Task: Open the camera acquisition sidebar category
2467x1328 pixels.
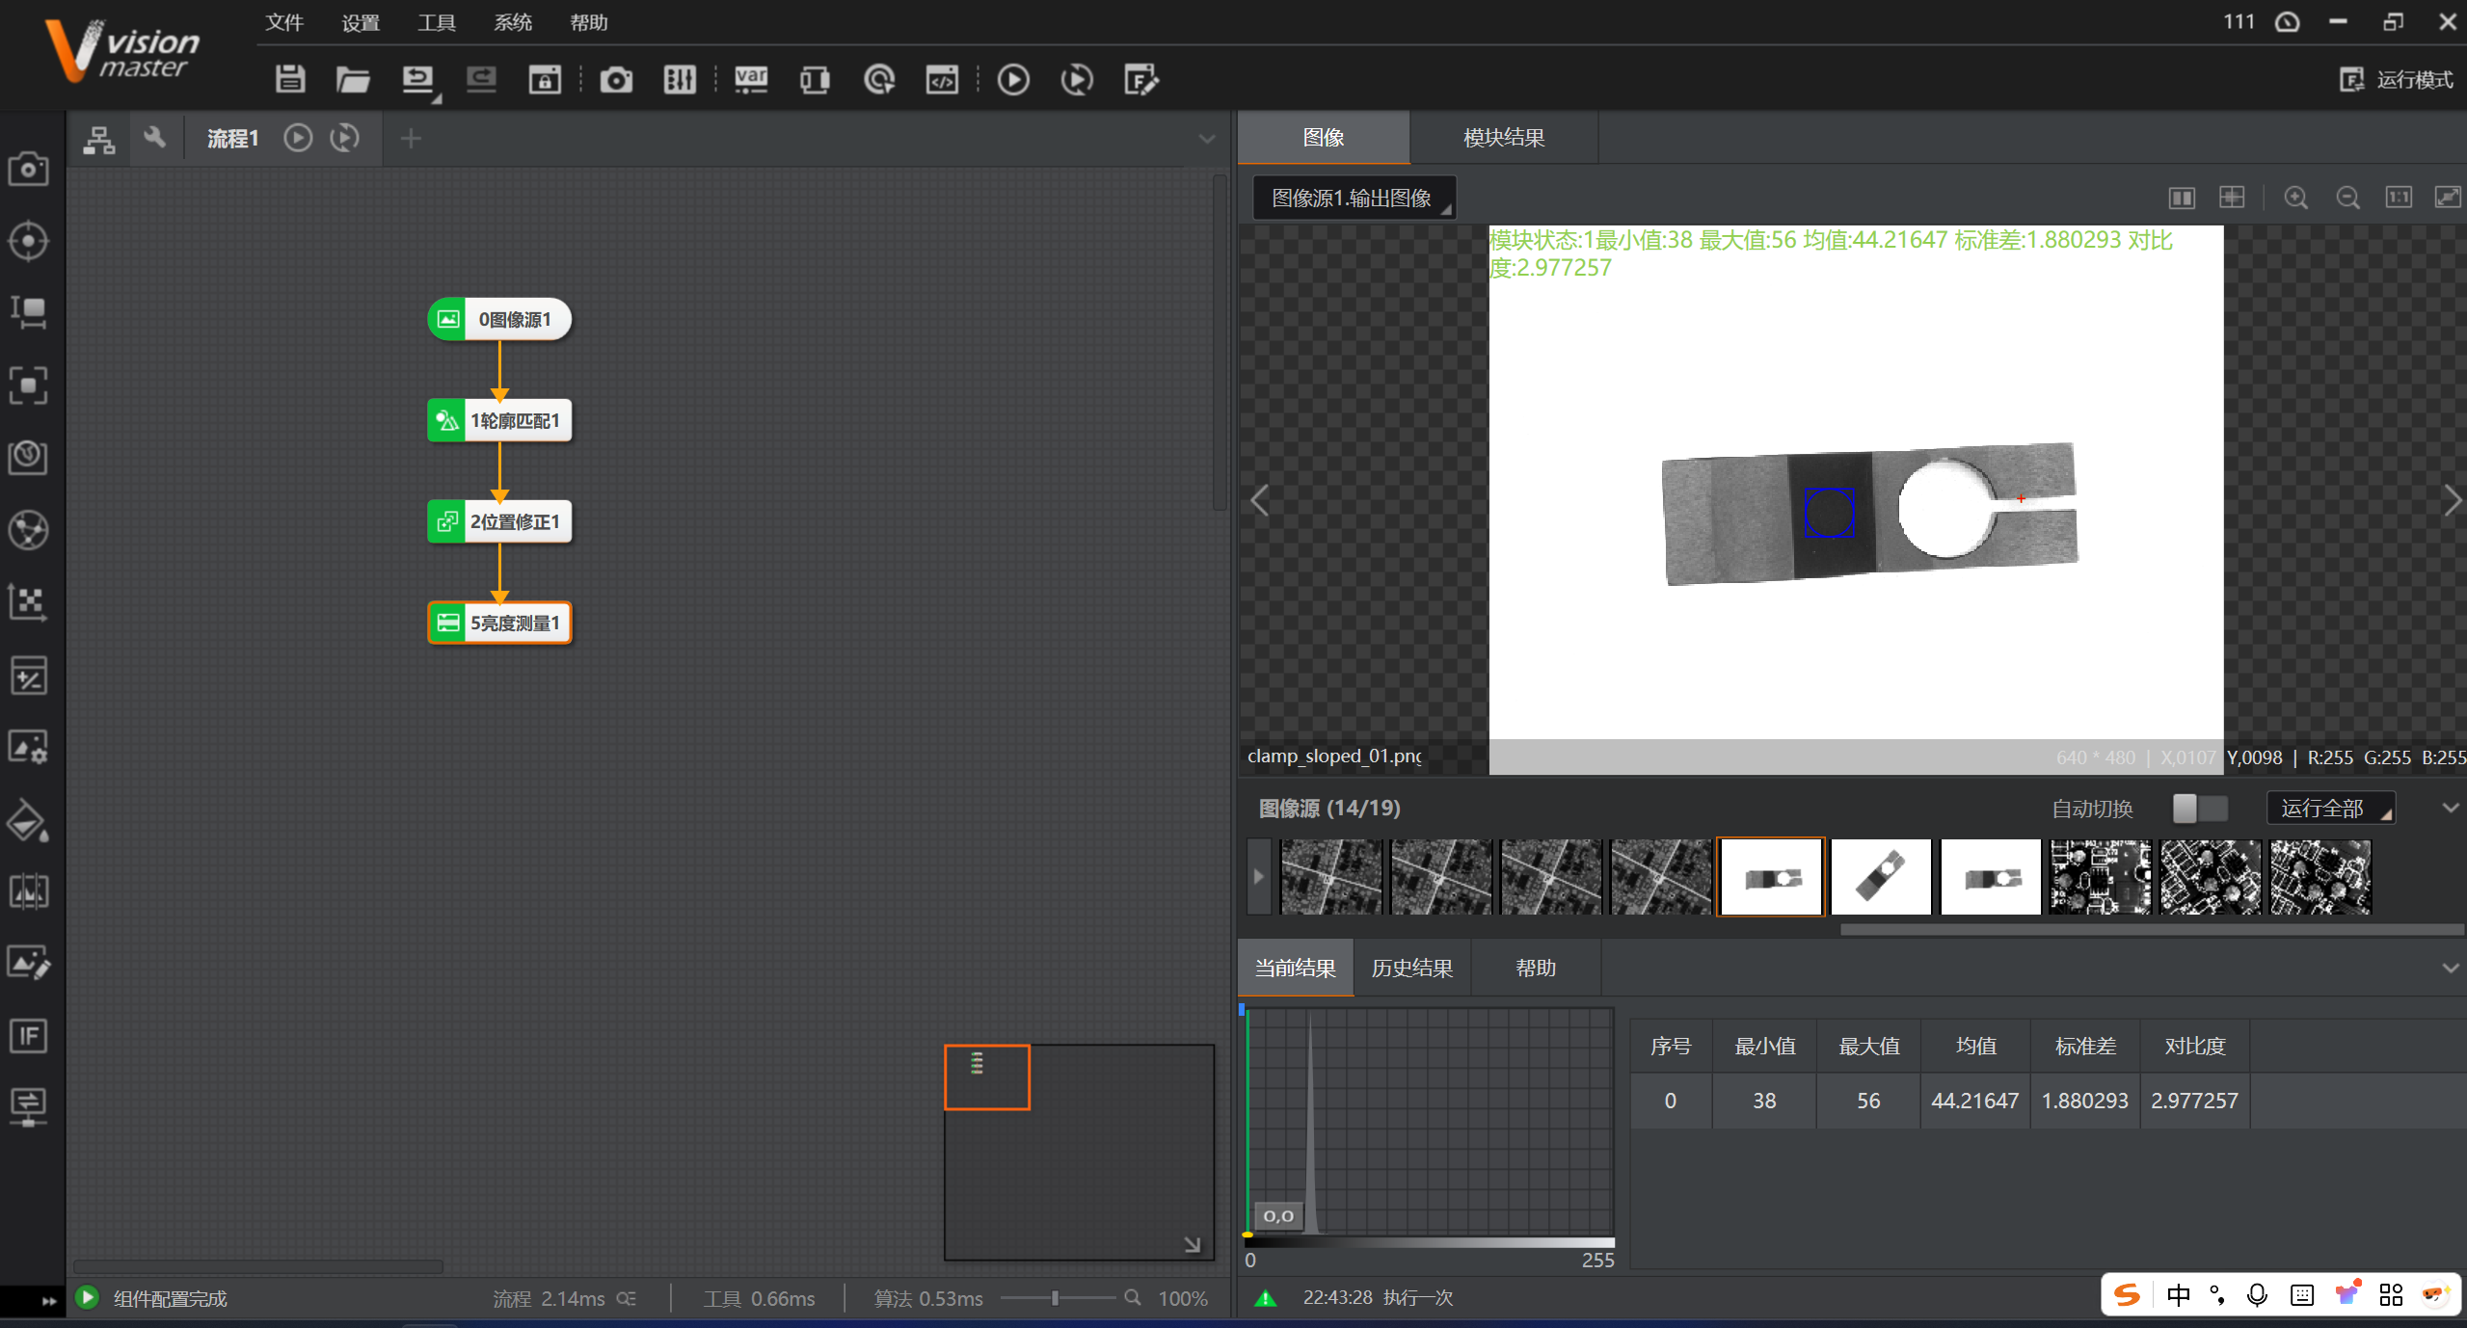Action: pyautogui.click(x=28, y=169)
